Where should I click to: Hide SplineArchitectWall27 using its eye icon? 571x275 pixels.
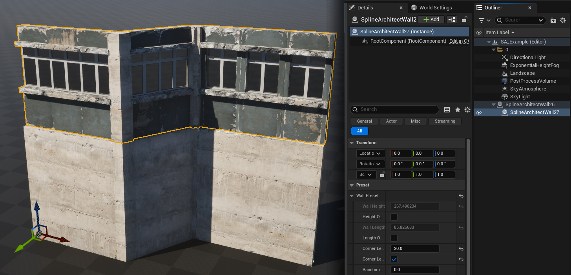coord(478,112)
